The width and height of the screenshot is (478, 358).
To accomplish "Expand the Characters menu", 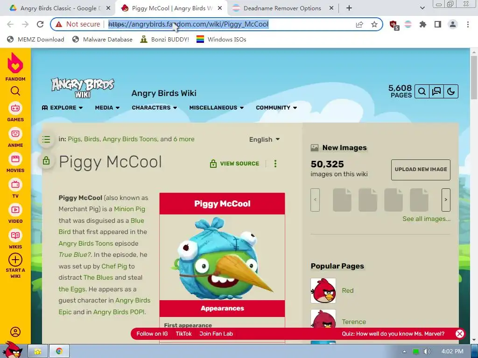I will (x=154, y=108).
